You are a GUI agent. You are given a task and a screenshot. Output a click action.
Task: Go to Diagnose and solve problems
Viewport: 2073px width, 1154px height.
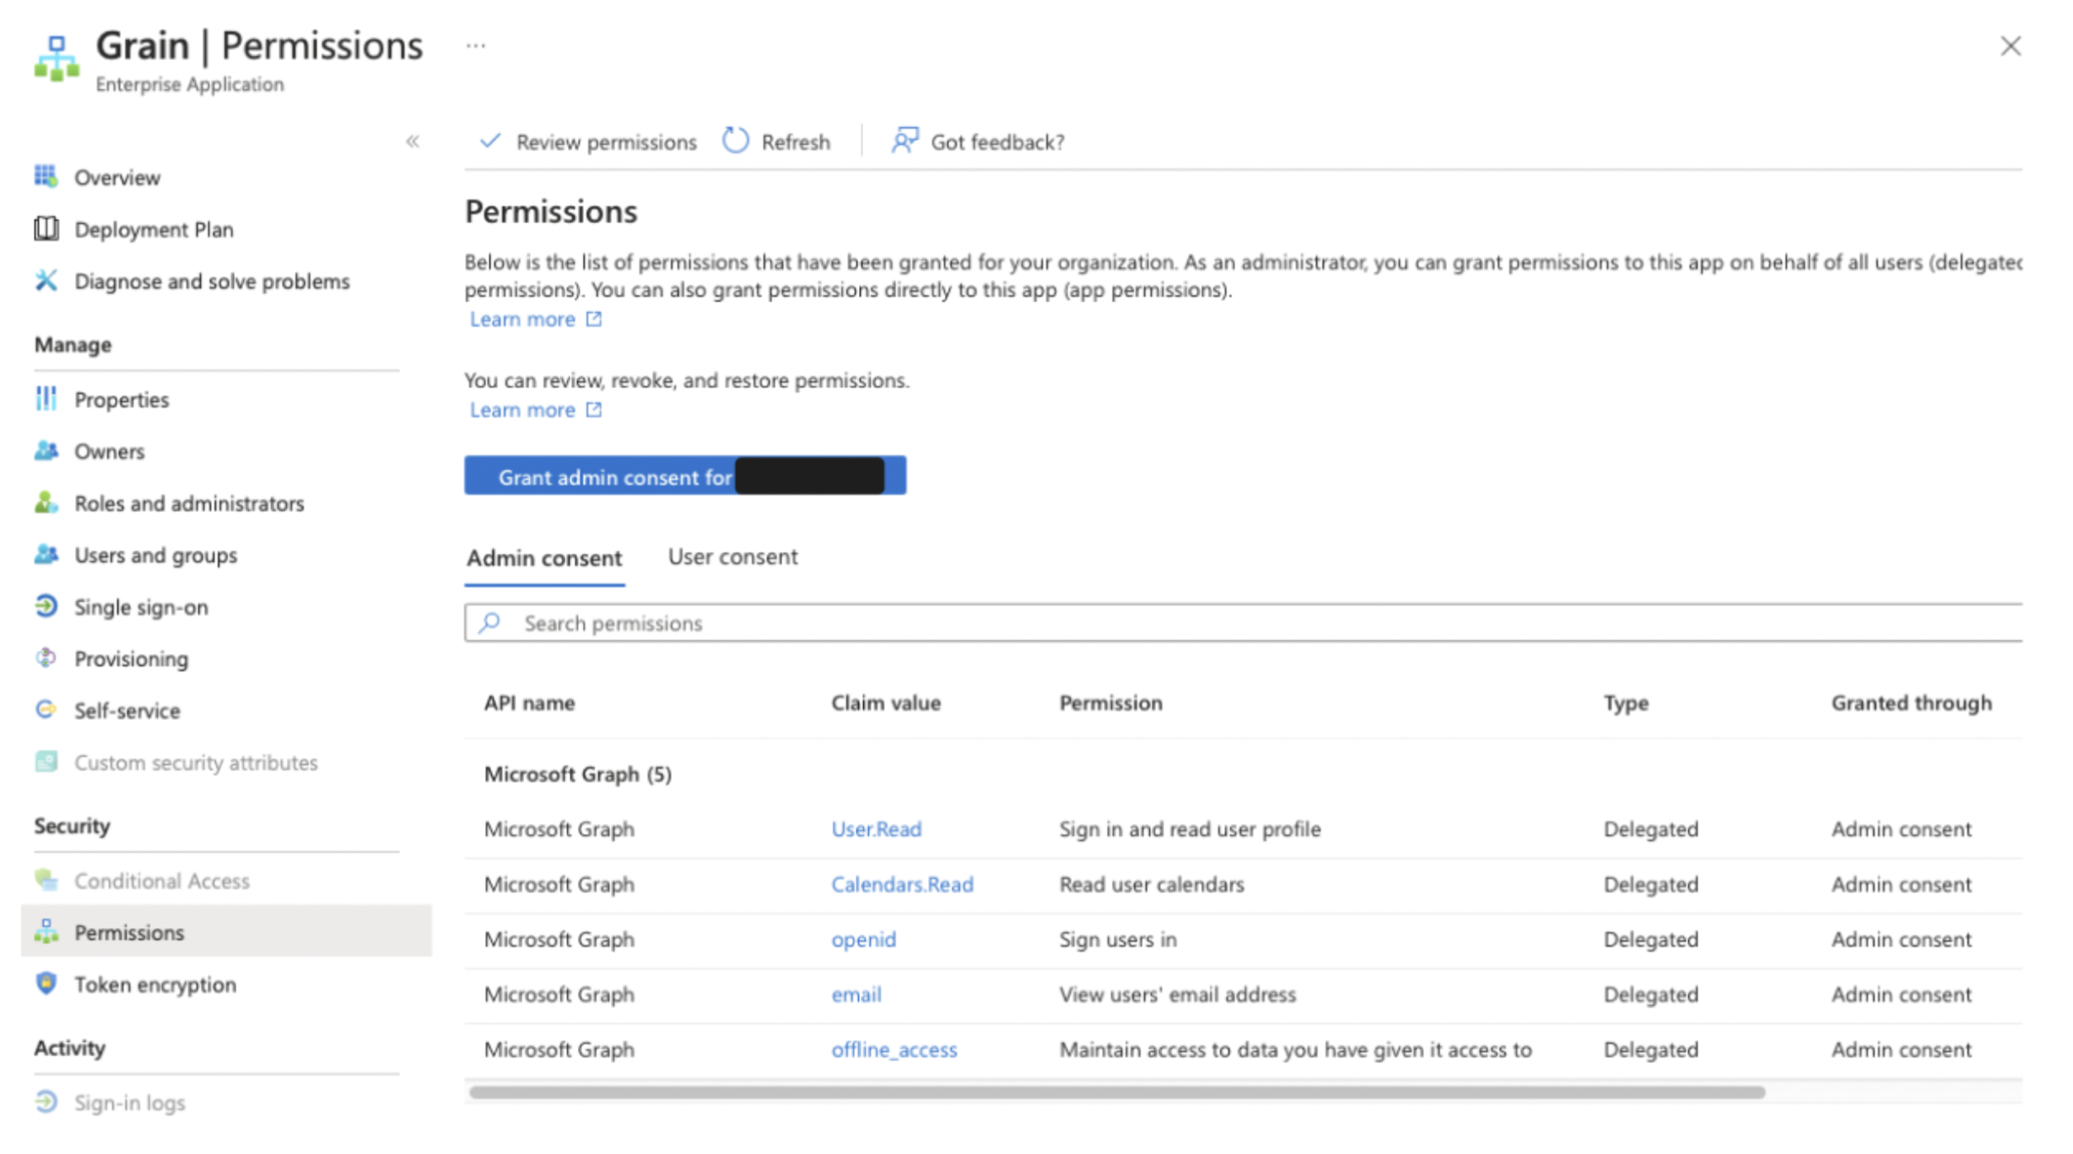pyautogui.click(x=212, y=281)
